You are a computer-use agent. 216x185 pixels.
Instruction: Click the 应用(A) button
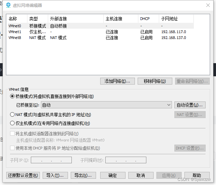pos(169,175)
